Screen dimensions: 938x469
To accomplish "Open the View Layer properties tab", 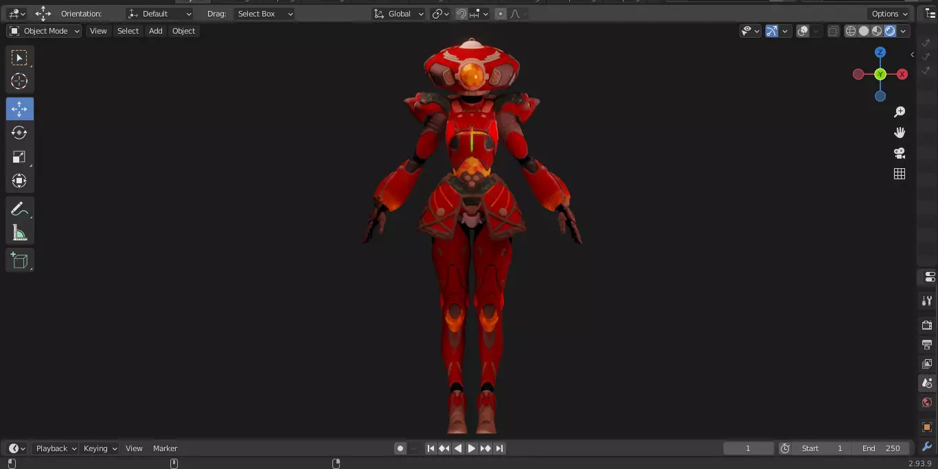I will 927,363.
